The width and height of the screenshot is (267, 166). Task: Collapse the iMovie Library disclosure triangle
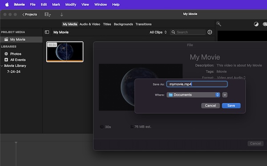coord(2,66)
